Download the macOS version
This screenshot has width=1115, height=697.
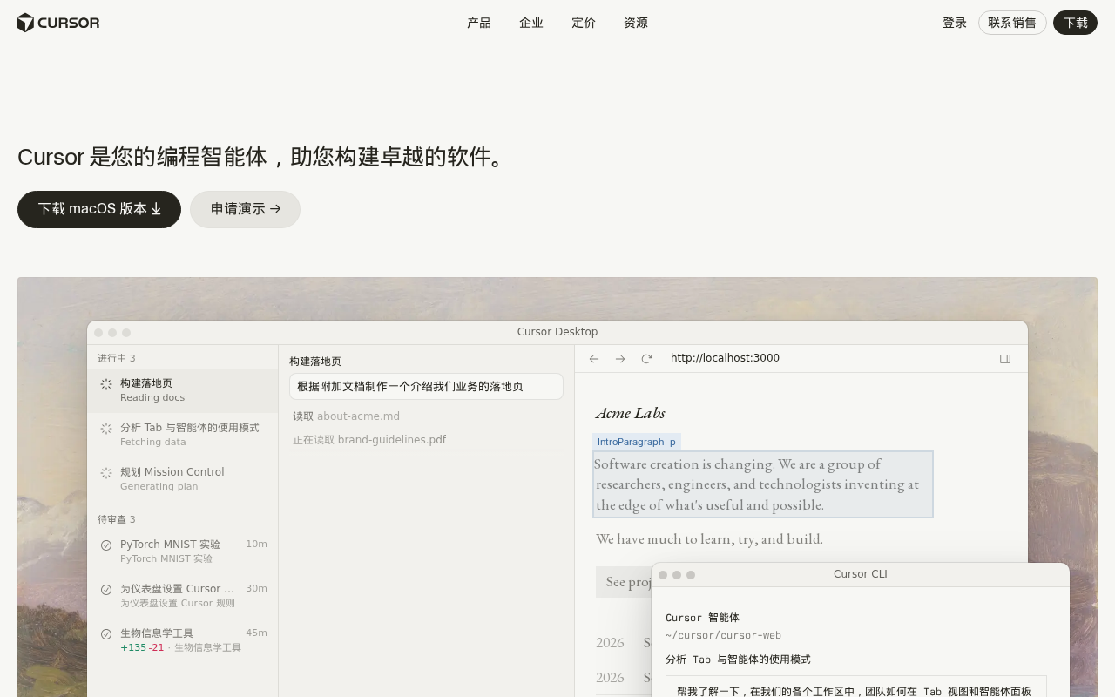(99, 209)
